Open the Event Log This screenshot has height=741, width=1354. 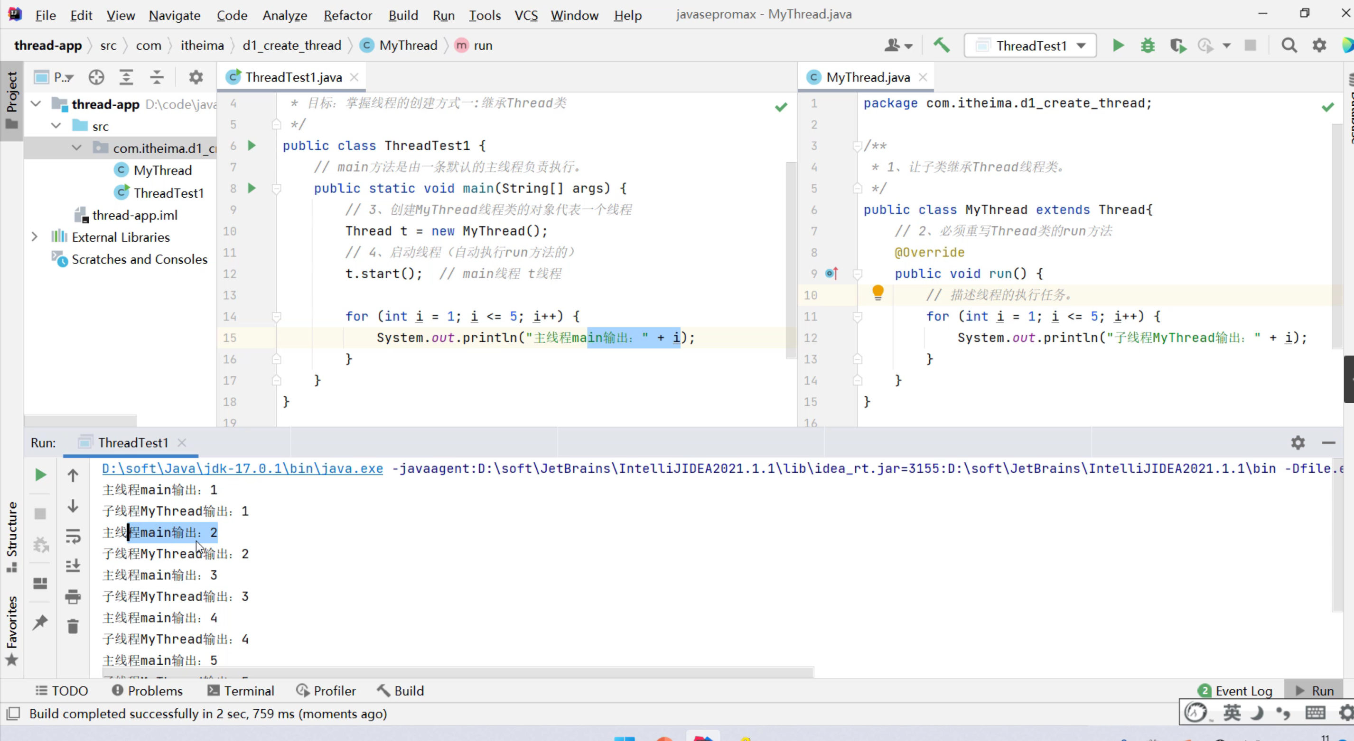coord(1235,691)
